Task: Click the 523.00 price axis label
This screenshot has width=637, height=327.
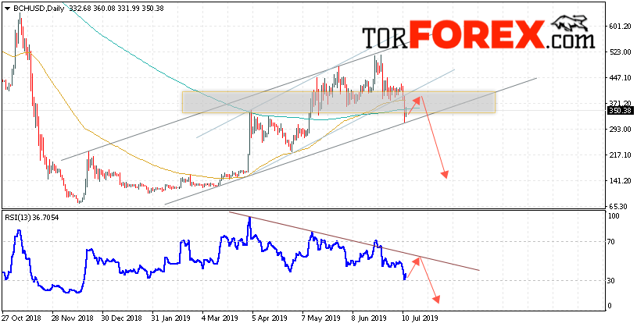Action: (x=619, y=52)
